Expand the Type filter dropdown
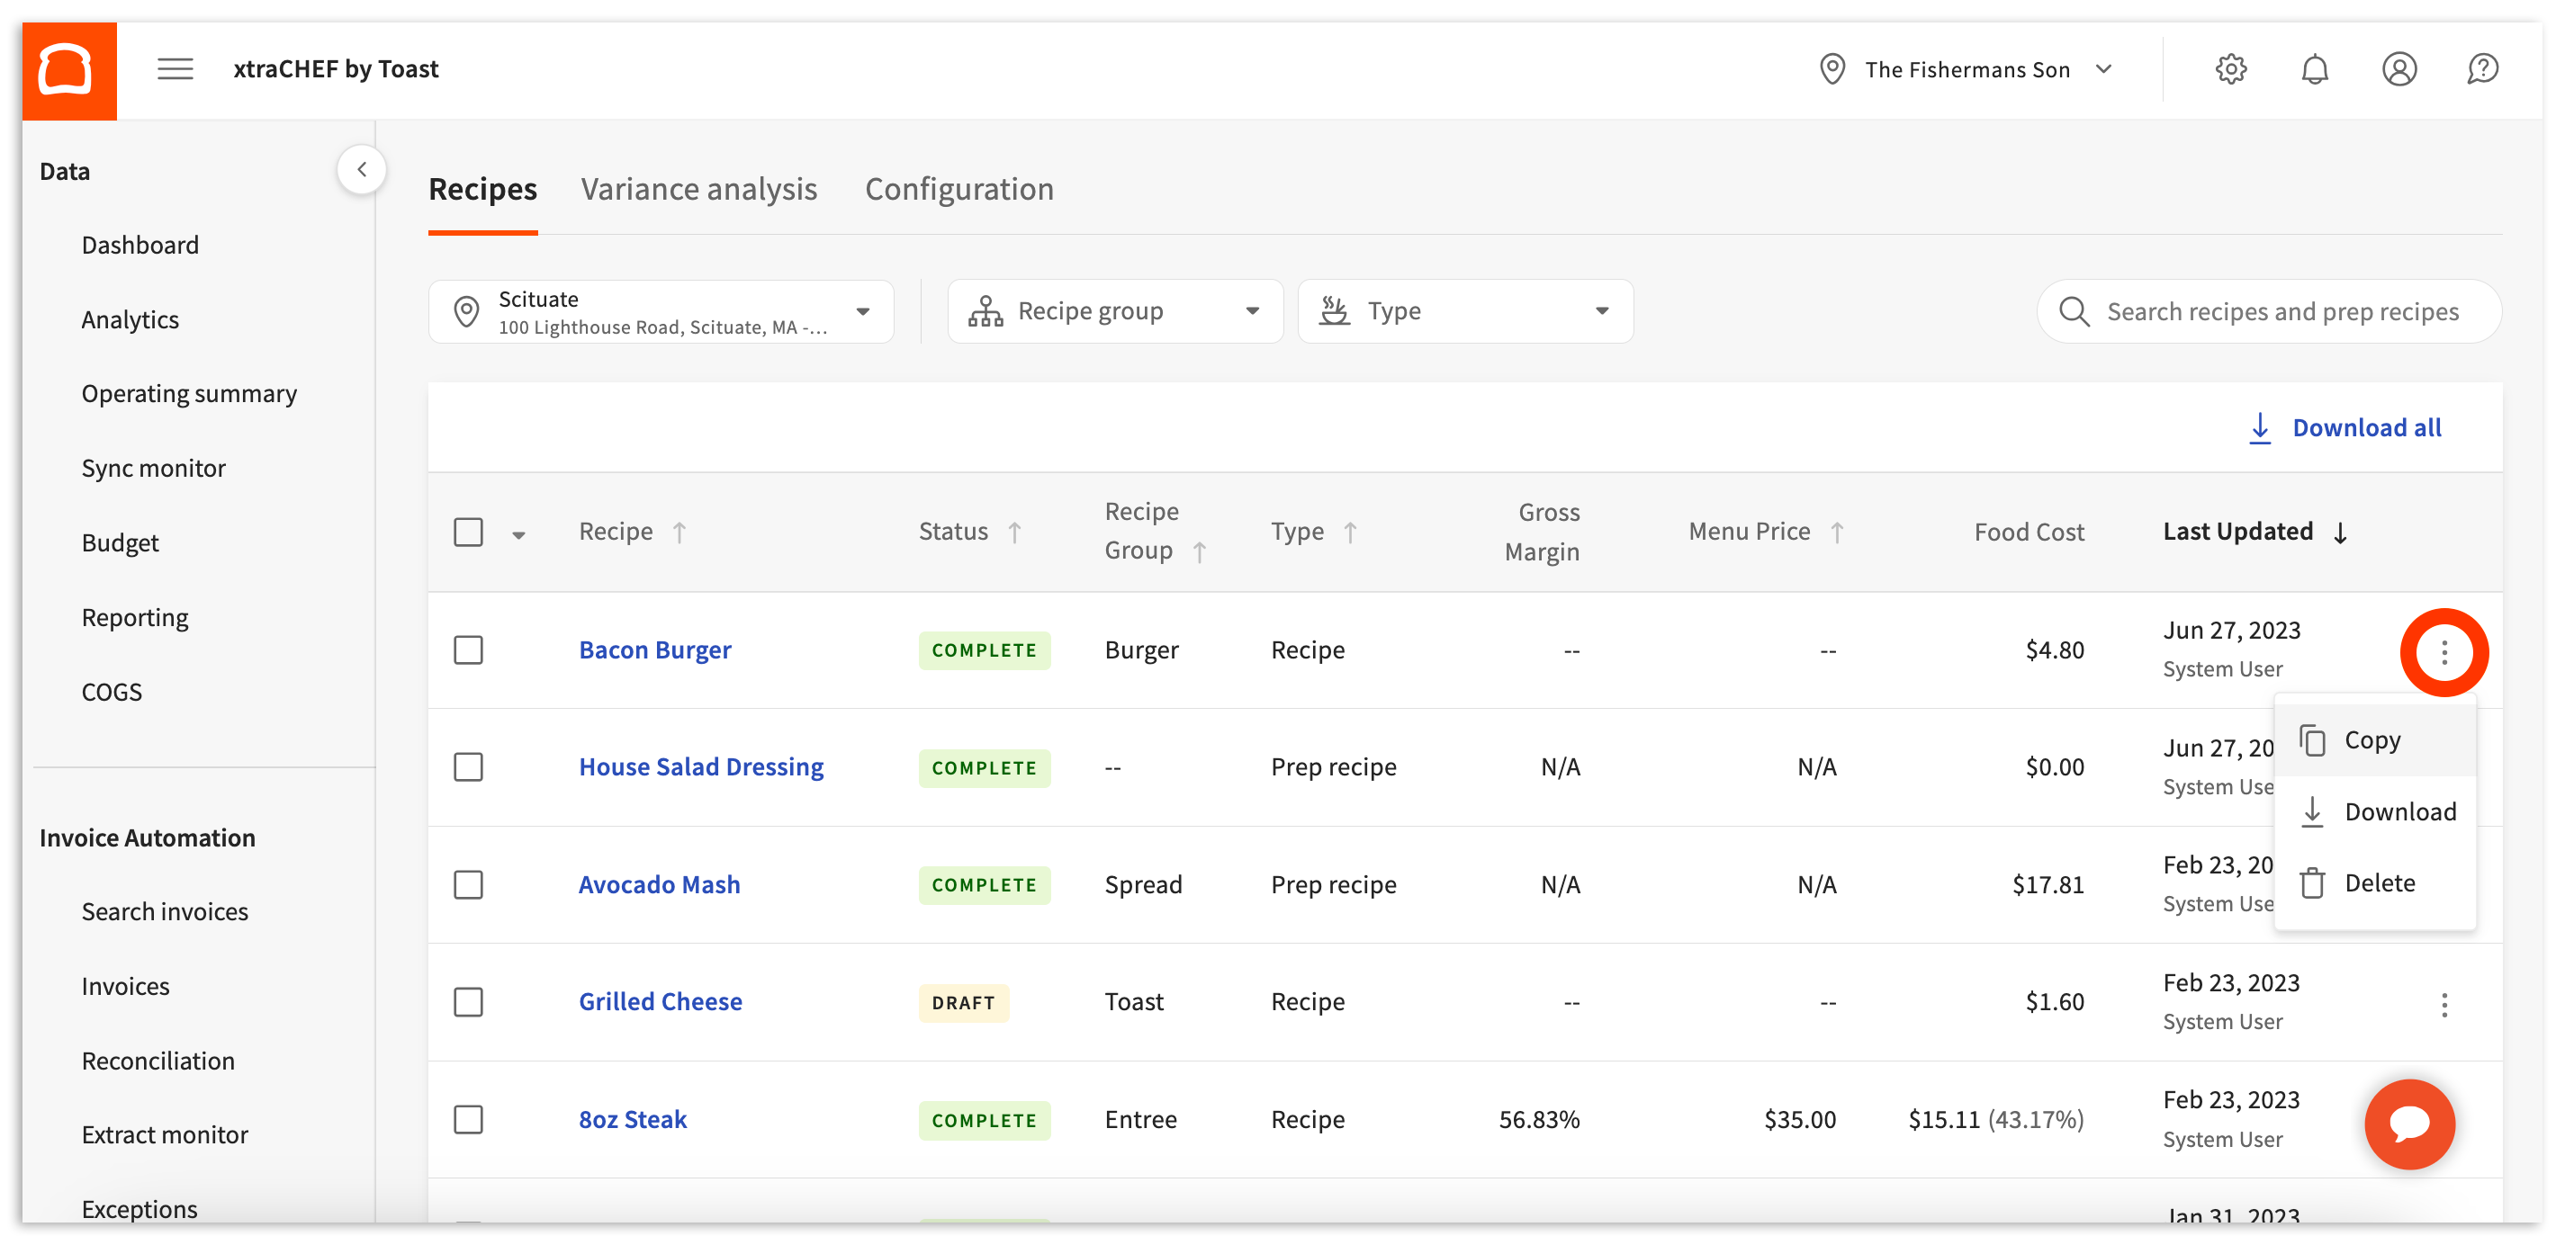2565x1245 pixels. tap(1464, 311)
